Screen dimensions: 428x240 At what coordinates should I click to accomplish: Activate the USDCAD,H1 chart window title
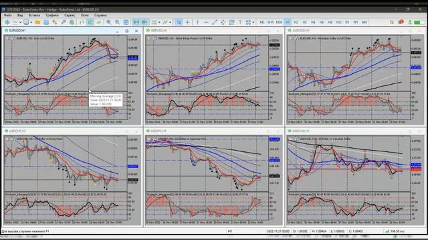pos(301,131)
